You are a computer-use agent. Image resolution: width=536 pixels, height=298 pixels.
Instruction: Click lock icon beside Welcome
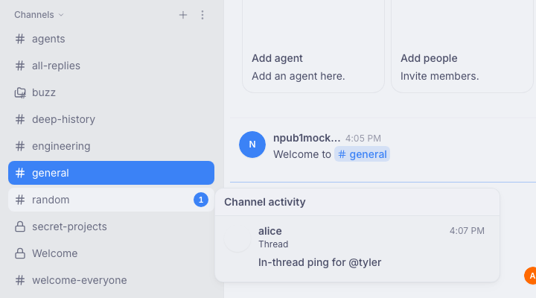[x=20, y=253]
